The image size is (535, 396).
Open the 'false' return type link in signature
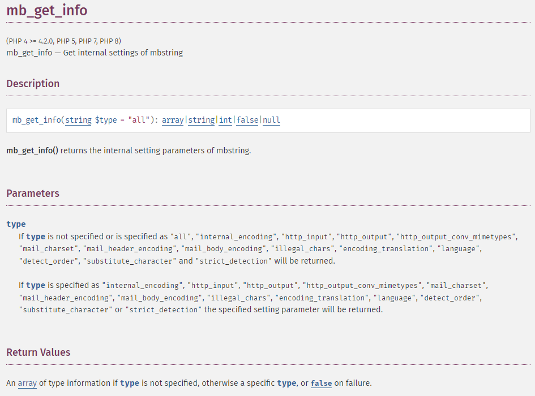click(247, 120)
